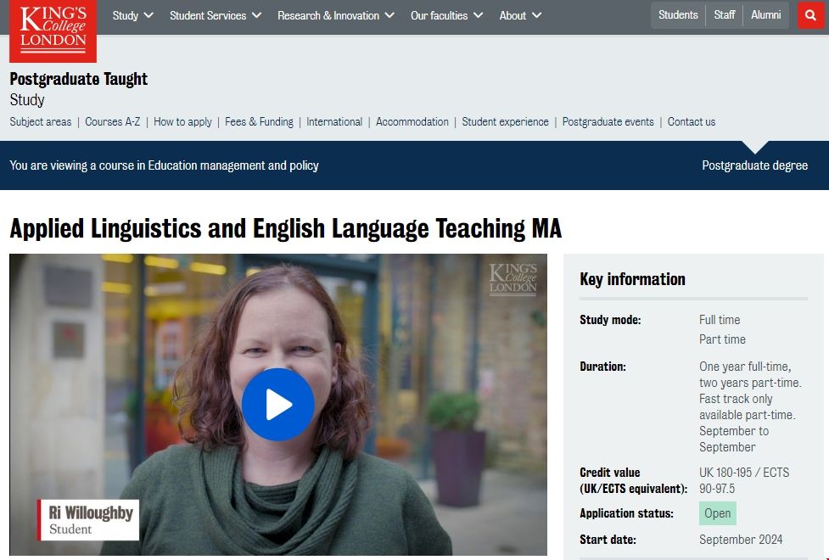Expand the About menu
This screenshot has width=829, height=560.
(x=520, y=15)
